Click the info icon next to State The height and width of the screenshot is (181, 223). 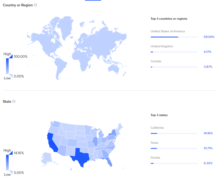pyautogui.click(x=14, y=101)
